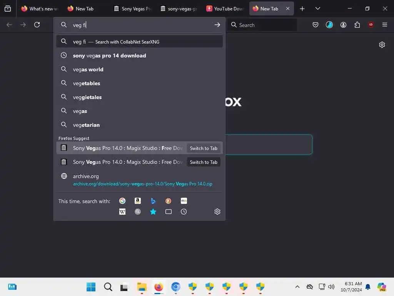Search only history clock icon

coord(184,212)
